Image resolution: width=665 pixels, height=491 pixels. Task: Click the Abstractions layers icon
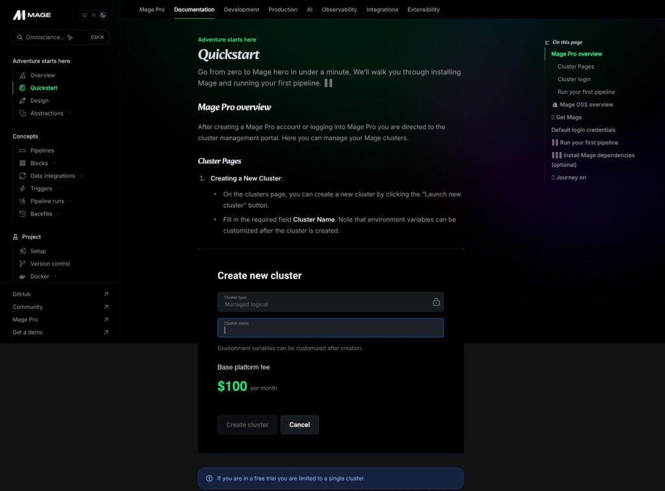coord(23,113)
